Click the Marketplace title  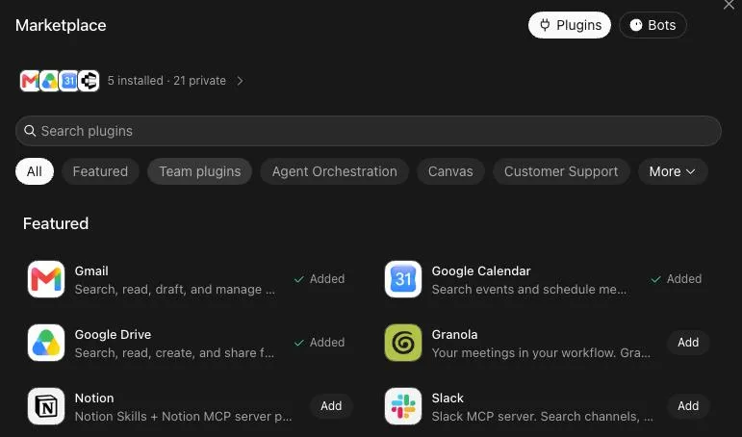pos(61,25)
